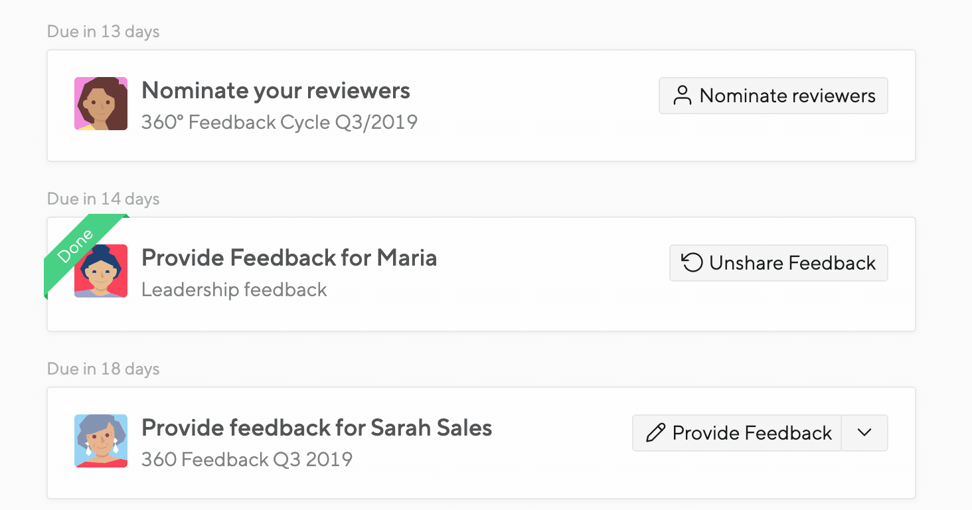Click the pencil icon in Provide Feedback button

point(655,433)
